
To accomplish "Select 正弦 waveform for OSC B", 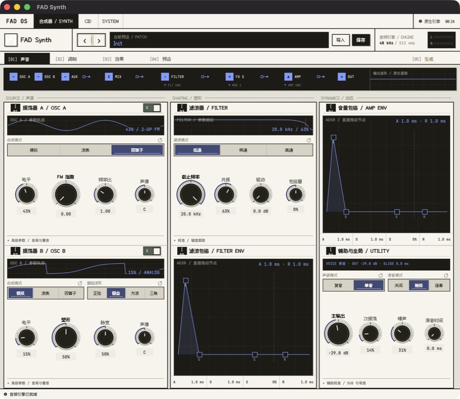I will [x=97, y=293].
